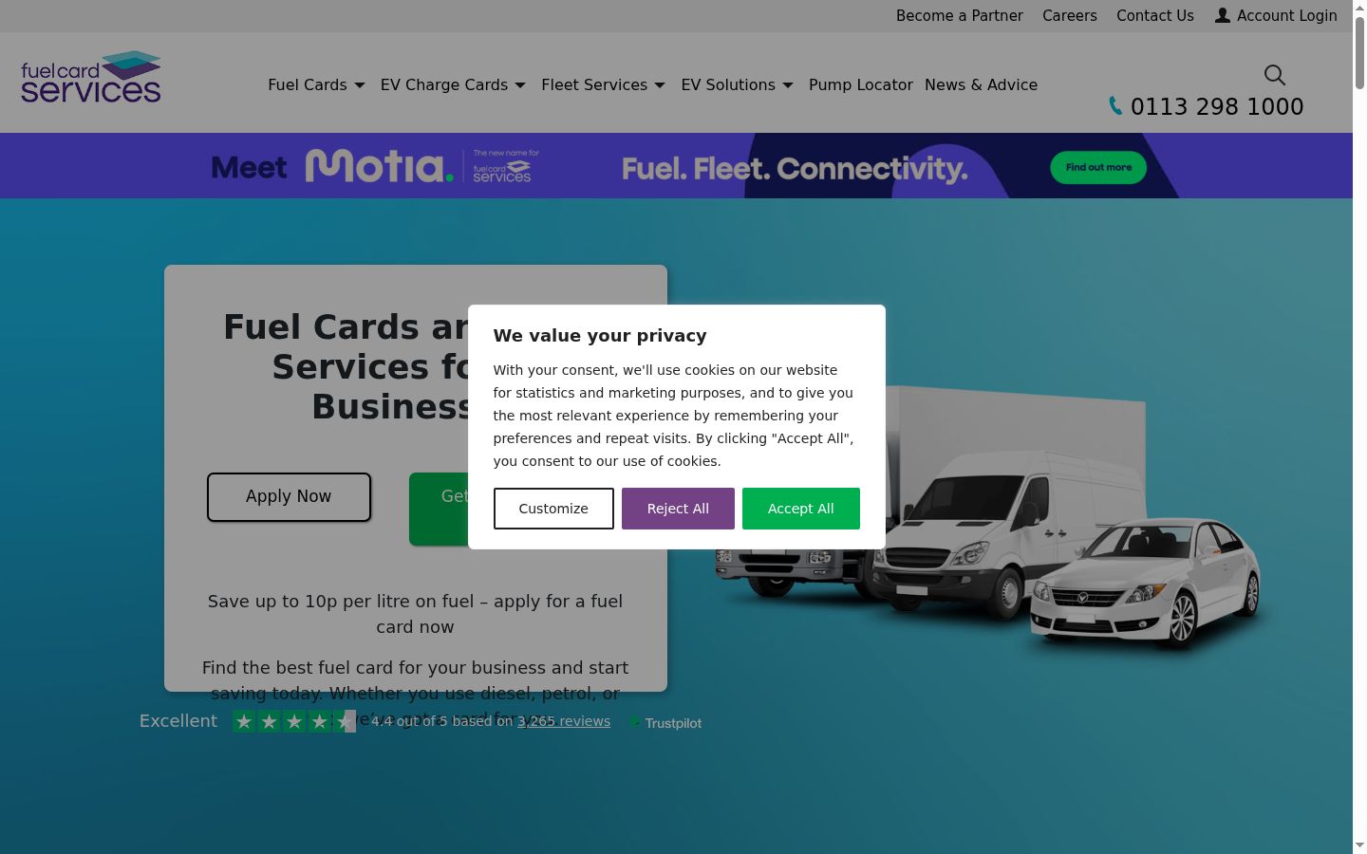Click the scrollbar up arrow
The width and height of the screenshot is (1367, 854).
coord(1359,8)
